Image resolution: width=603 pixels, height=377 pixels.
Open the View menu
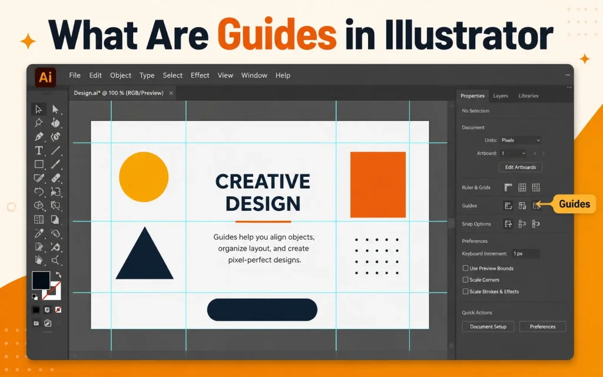[x=225, y=75]
